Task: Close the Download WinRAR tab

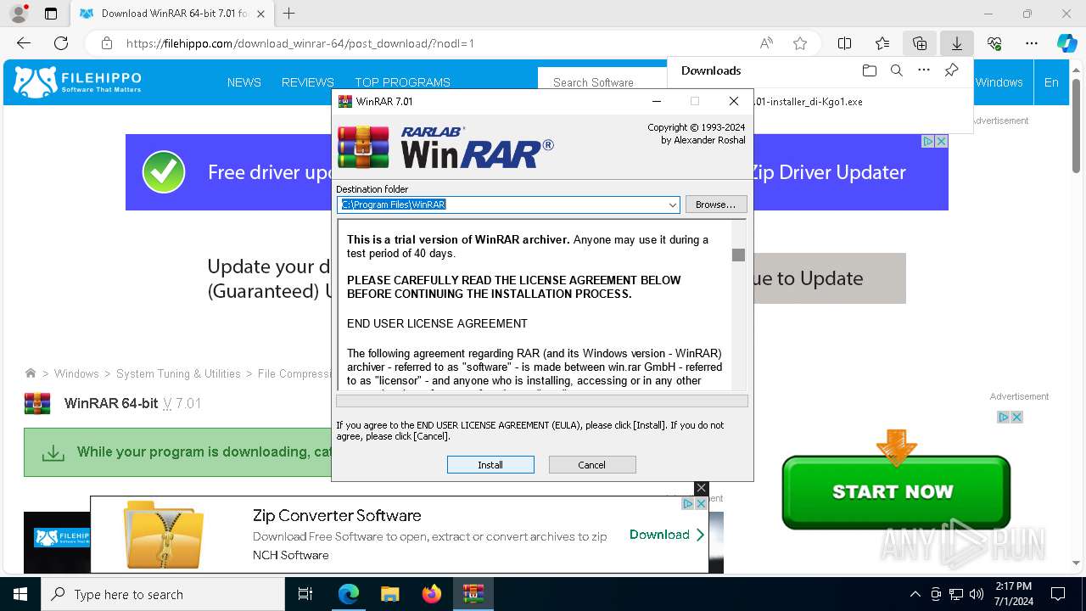Action: [x=261, y=14]
